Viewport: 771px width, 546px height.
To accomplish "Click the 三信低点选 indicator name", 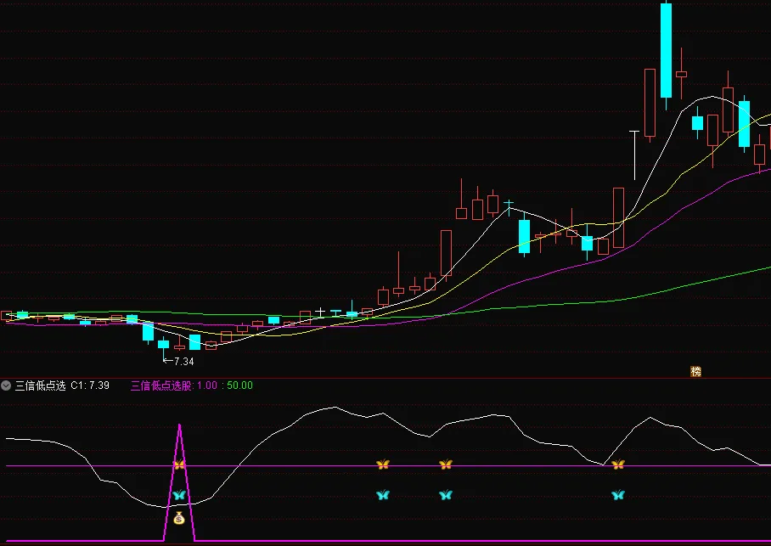I will [x=40, y=386].
